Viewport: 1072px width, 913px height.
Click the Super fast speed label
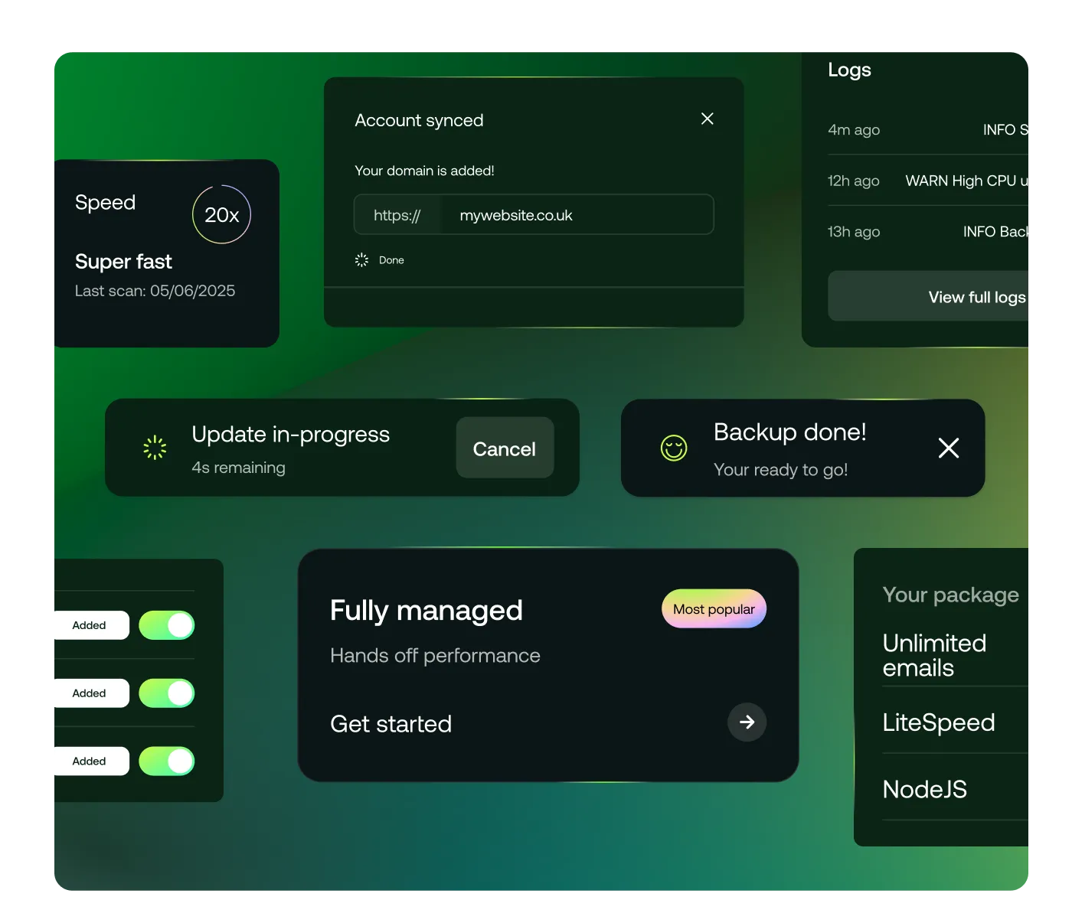(123, 262)
